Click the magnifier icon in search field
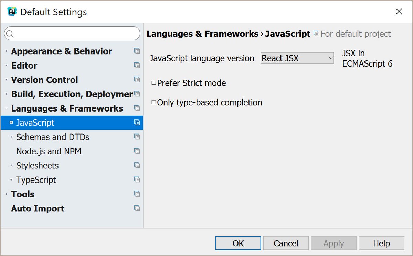This screenshot has height=256, width=413. click(10, 34)
